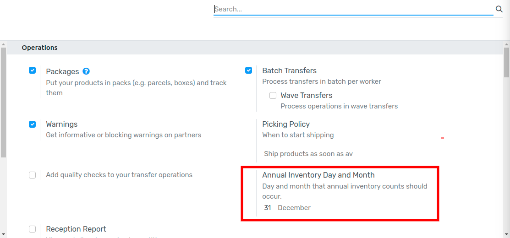Click the Batch Transfers label
This screenshot has height=238, width=510.
(x=289, y=70)
